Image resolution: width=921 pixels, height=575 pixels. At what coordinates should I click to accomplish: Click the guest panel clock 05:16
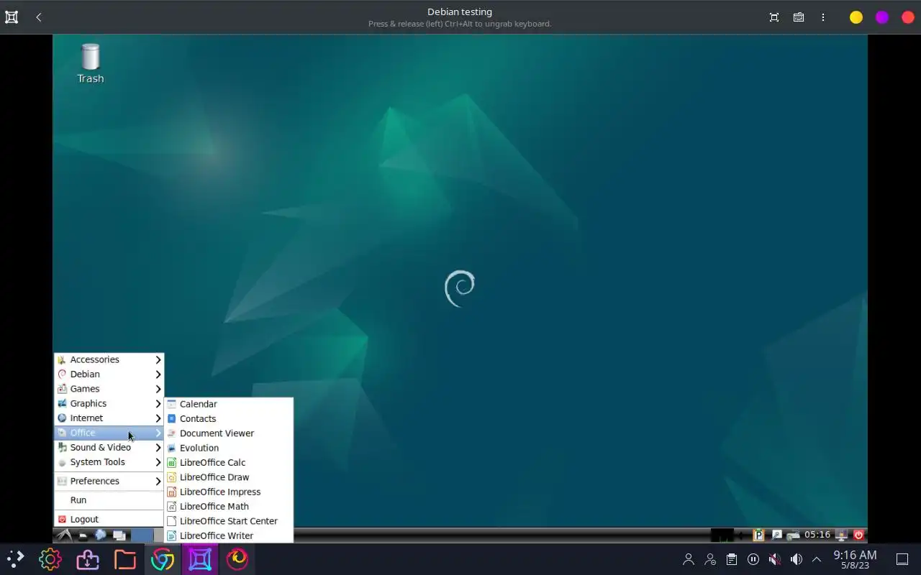pyautogui.click(x=817, y=535)
